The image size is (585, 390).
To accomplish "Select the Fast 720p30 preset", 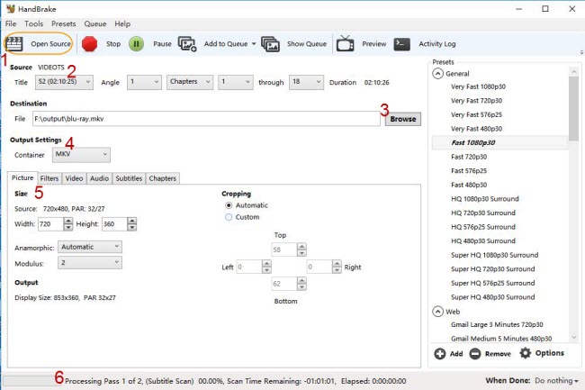I will [469, 157].
